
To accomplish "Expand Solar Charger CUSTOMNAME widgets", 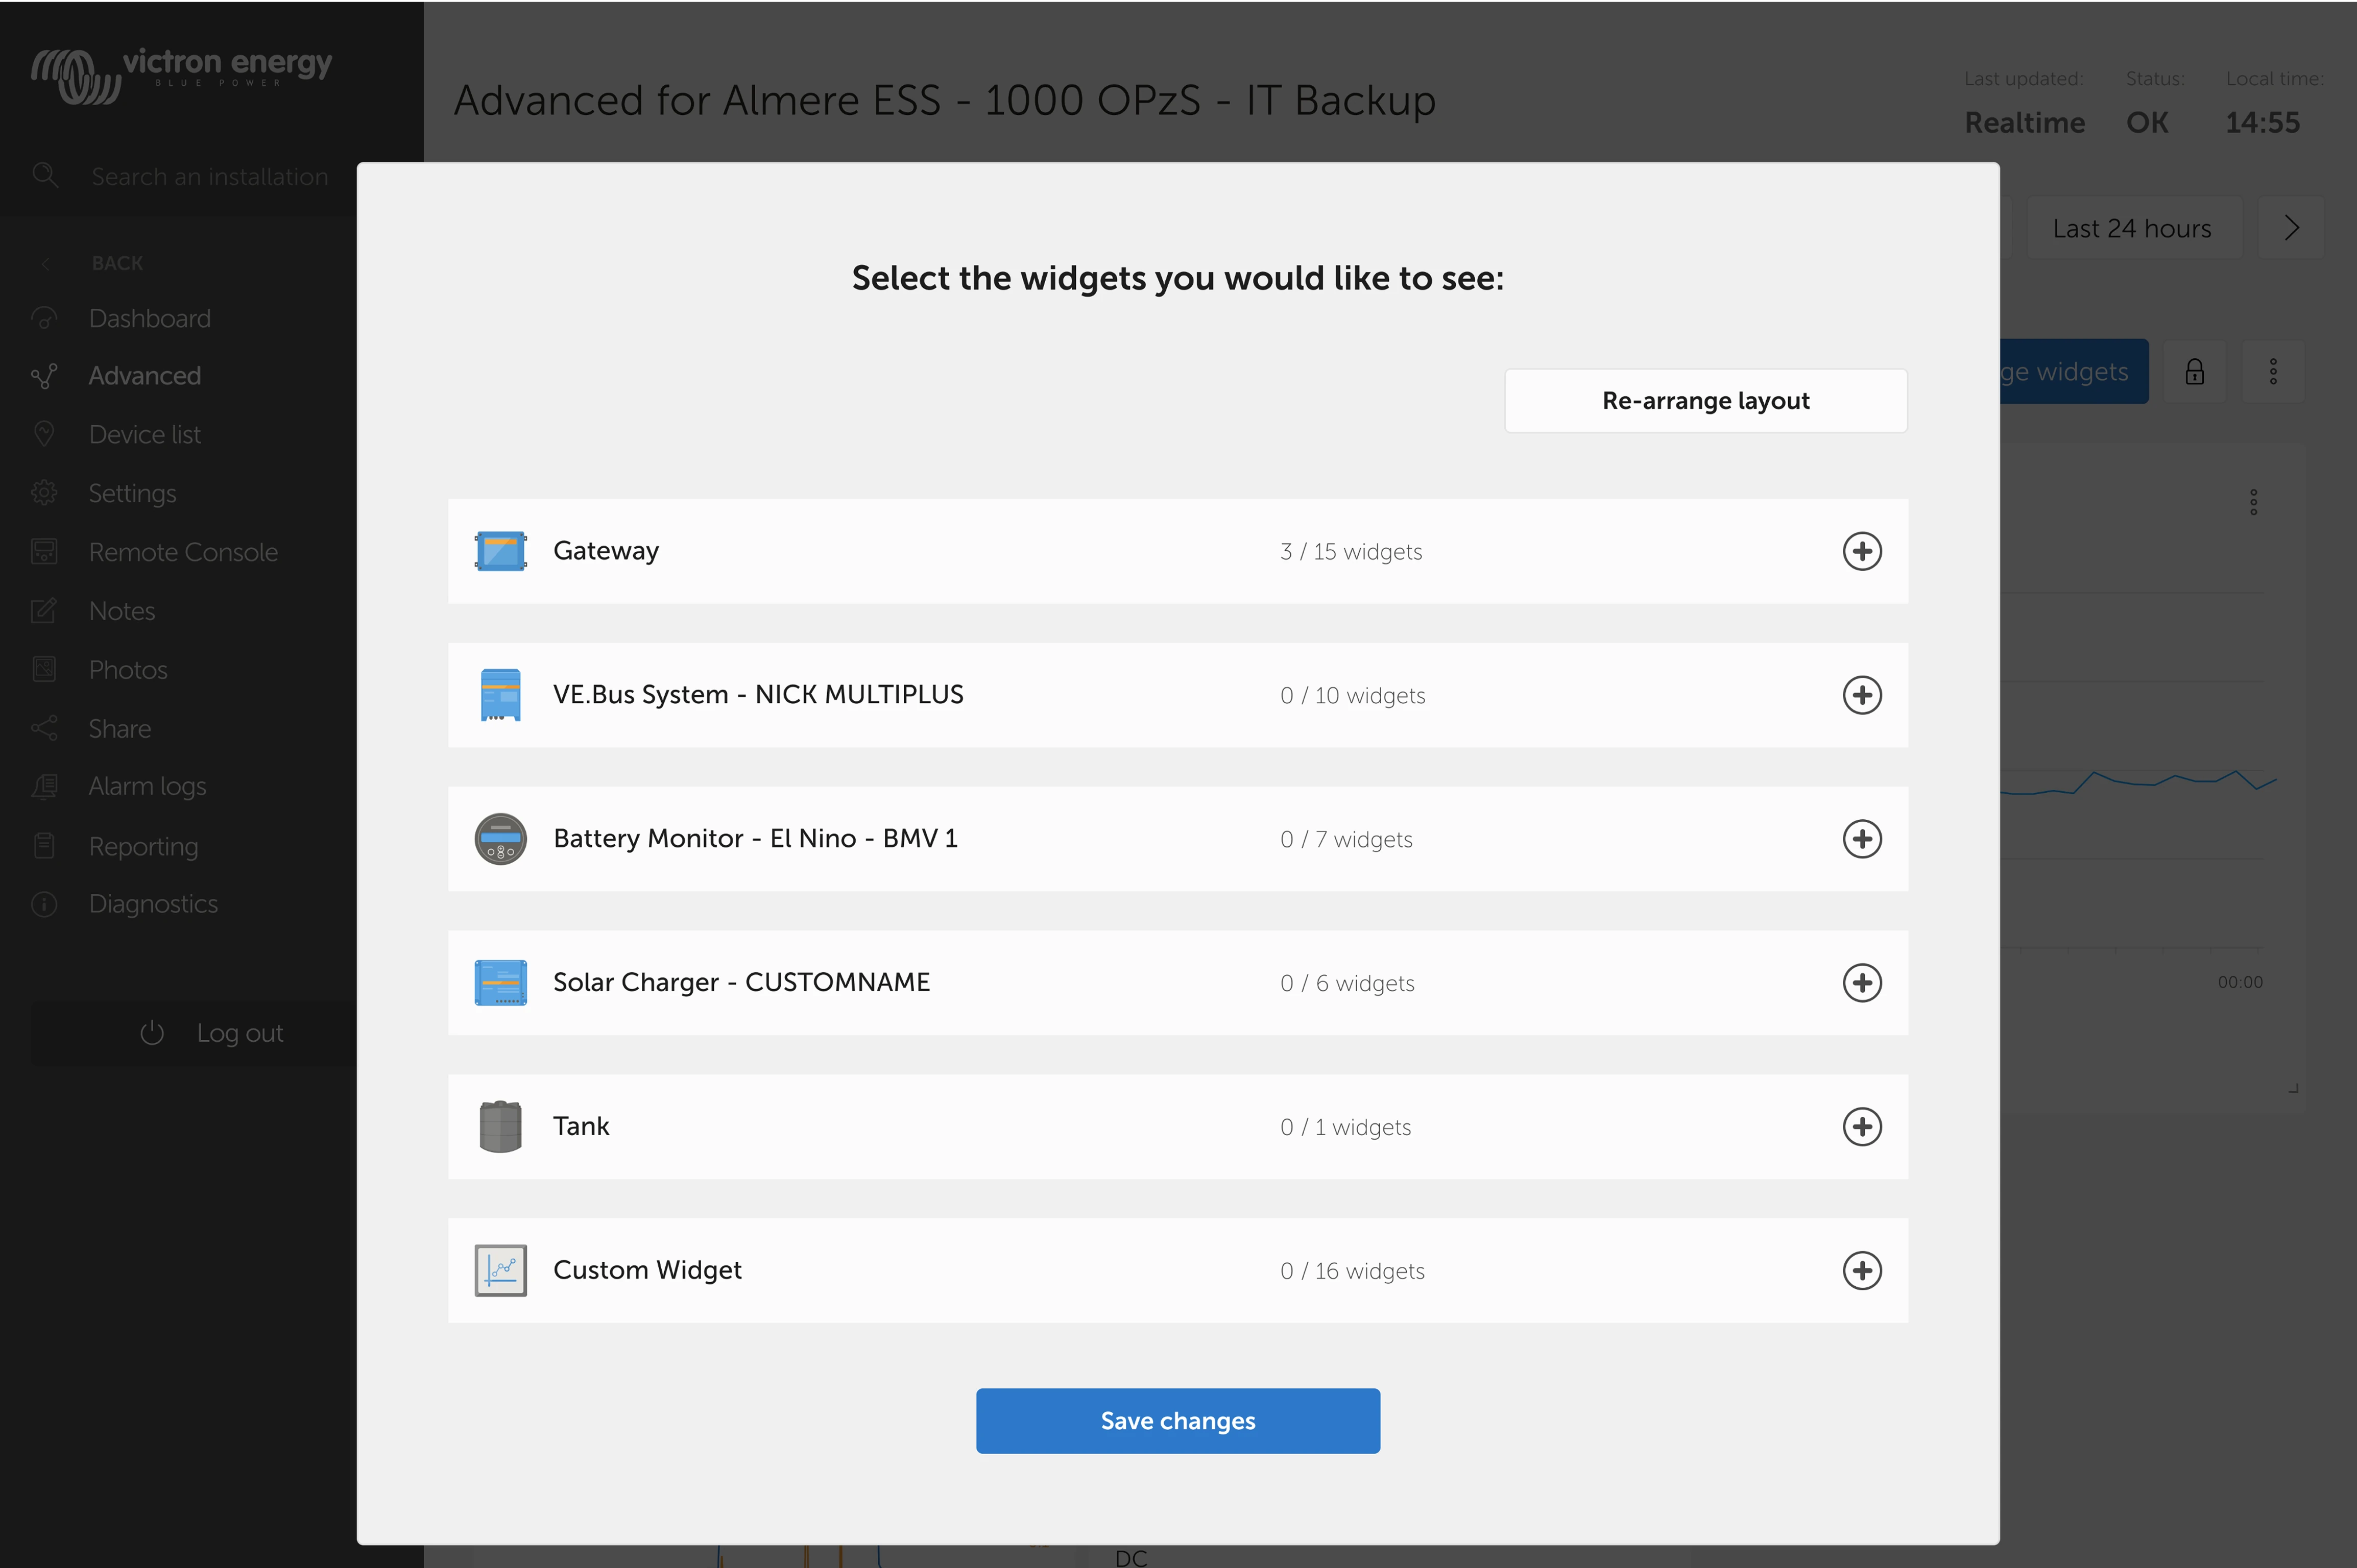I will pos(1862,983).
